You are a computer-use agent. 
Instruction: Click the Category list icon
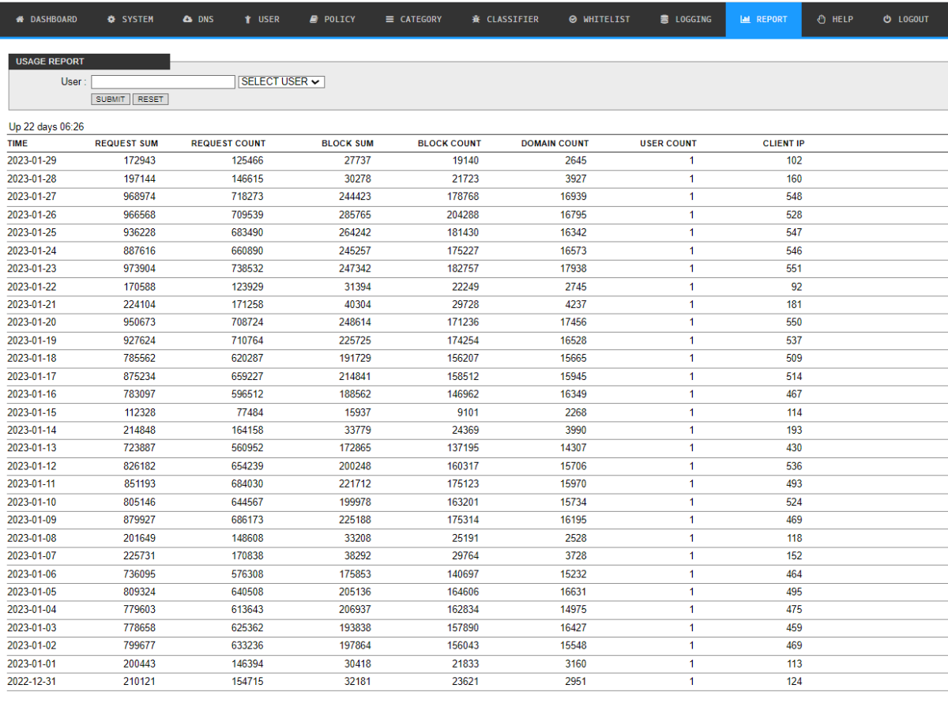[x=389, y=19]
